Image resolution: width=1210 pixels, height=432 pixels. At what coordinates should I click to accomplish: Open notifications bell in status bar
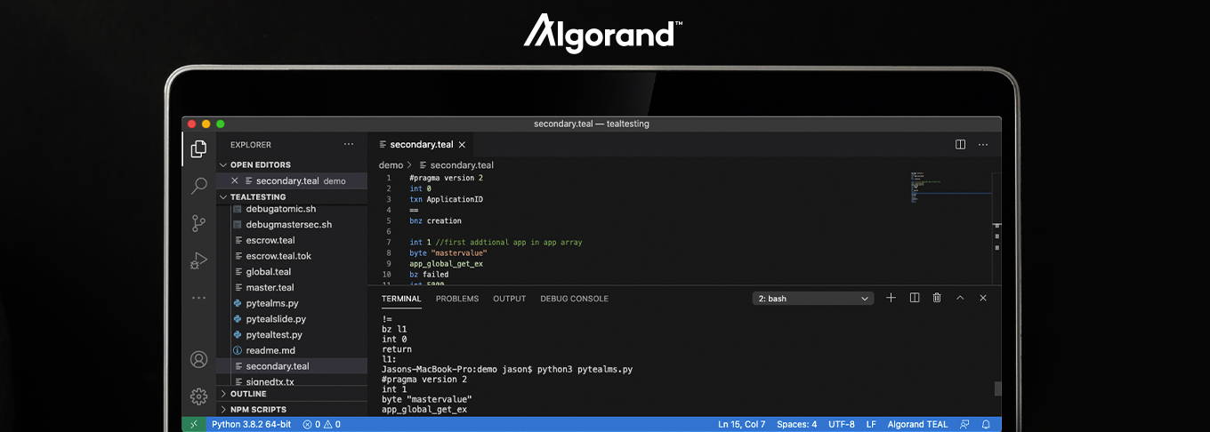[x=986, y=424]
